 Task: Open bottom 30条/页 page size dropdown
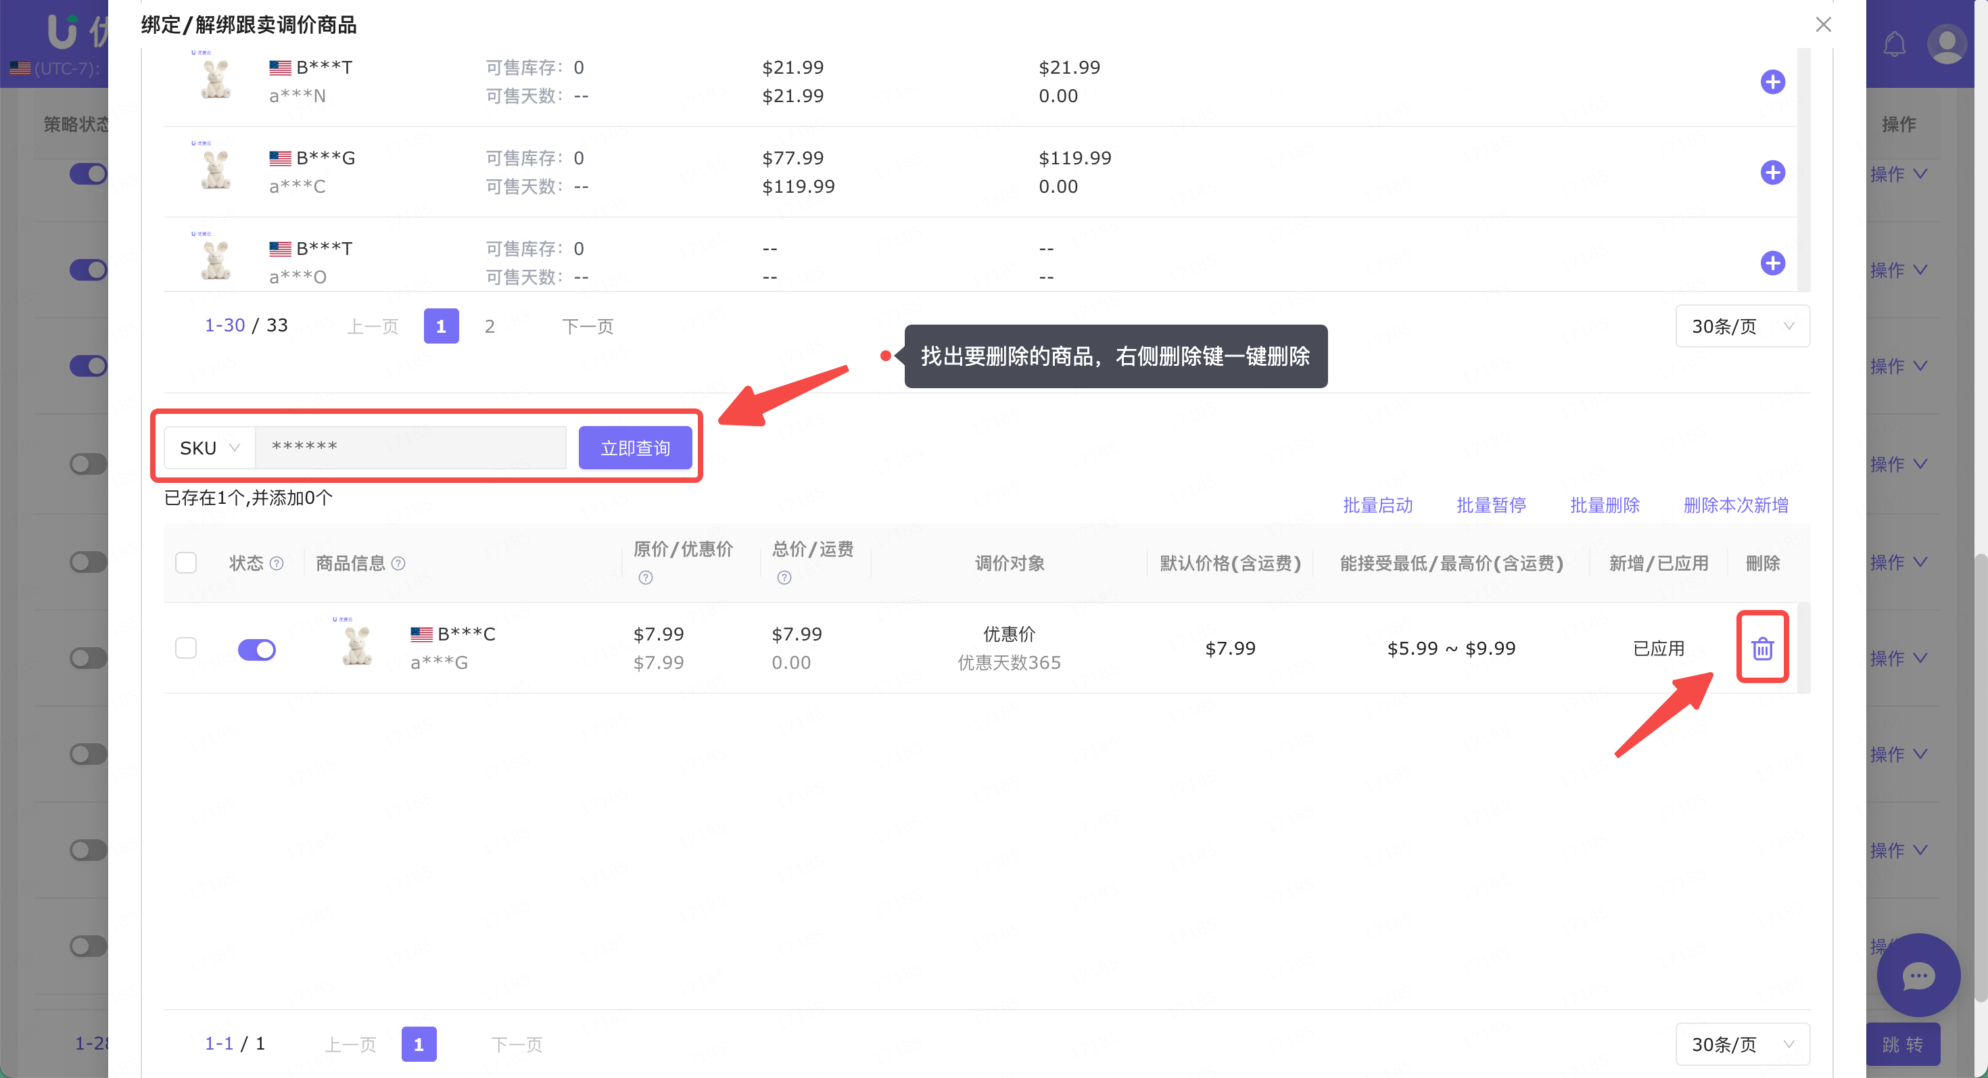click(1742, 1044)
